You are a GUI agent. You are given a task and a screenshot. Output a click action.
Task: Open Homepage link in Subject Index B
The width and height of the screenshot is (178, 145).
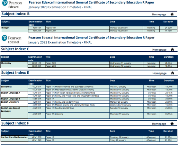click(159, 14)
